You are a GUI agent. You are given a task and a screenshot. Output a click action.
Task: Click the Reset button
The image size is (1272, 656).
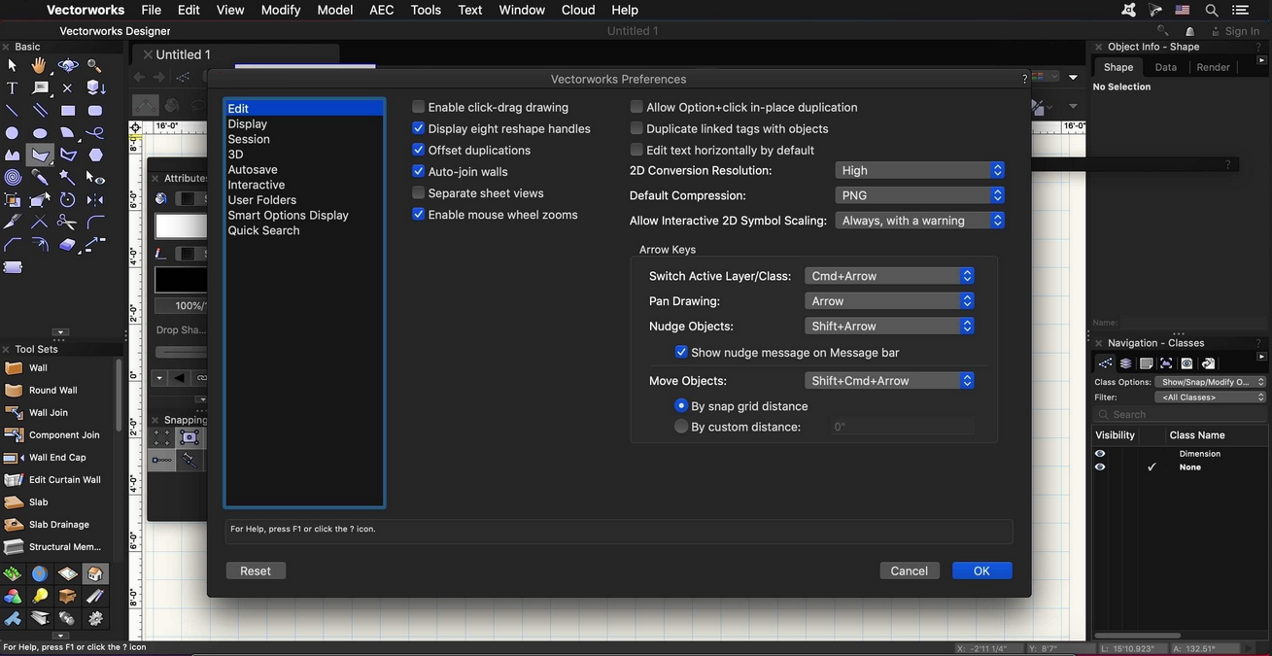click(x=256, y=570)
